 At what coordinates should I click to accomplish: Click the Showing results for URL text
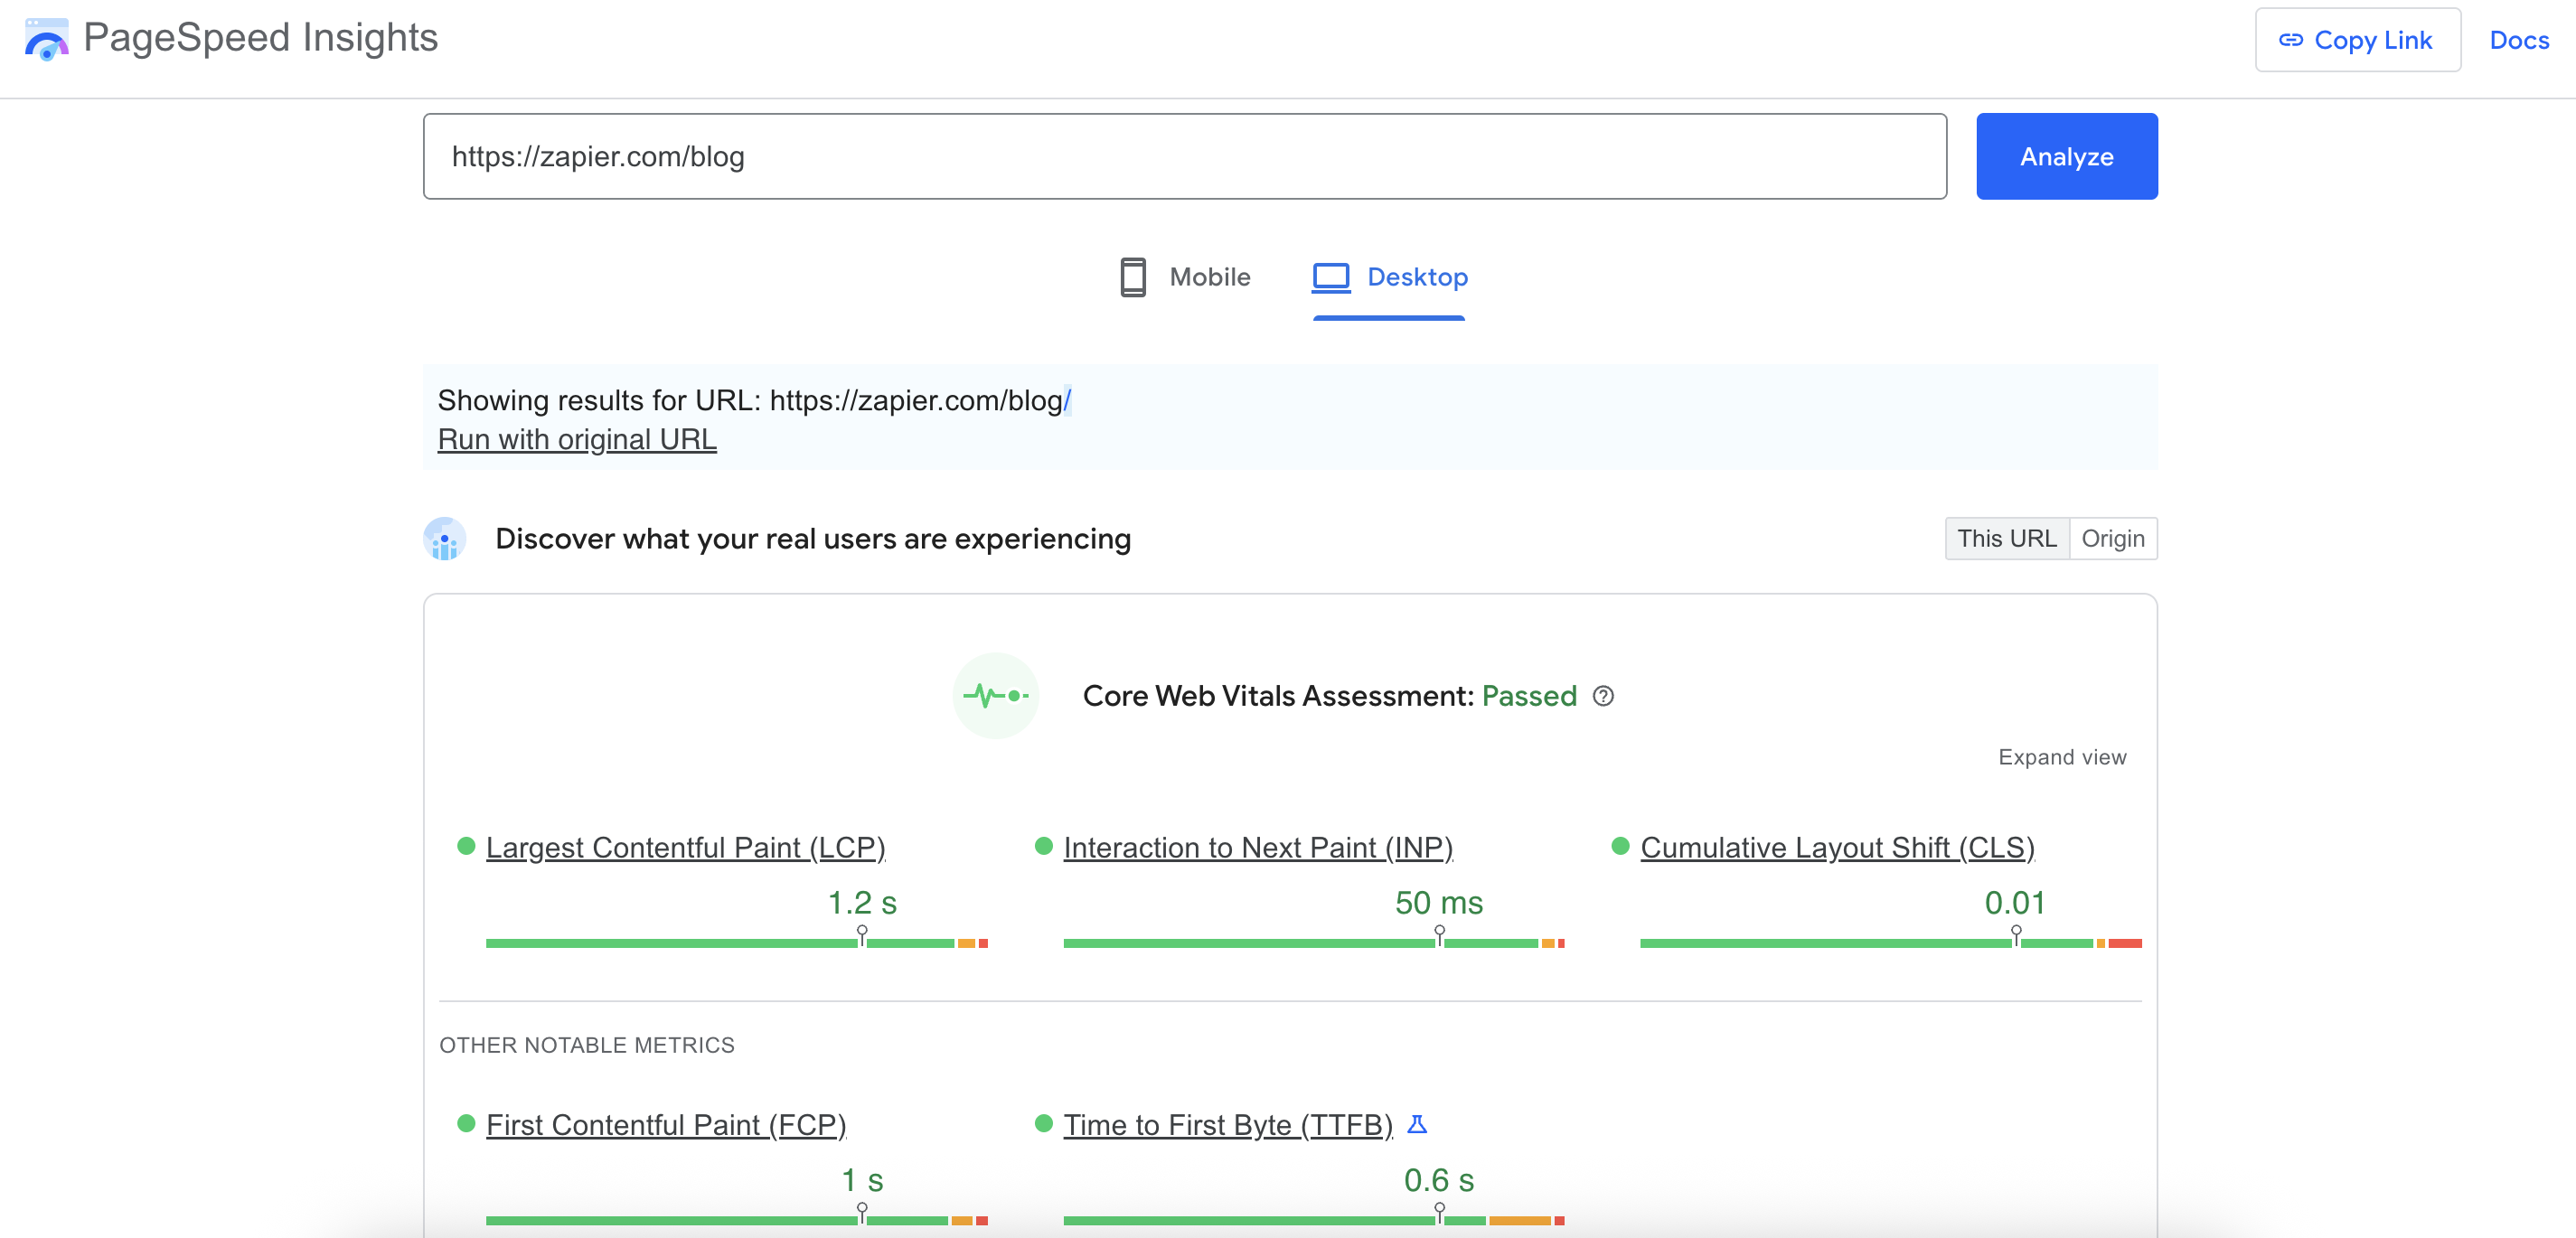point(754,400)
